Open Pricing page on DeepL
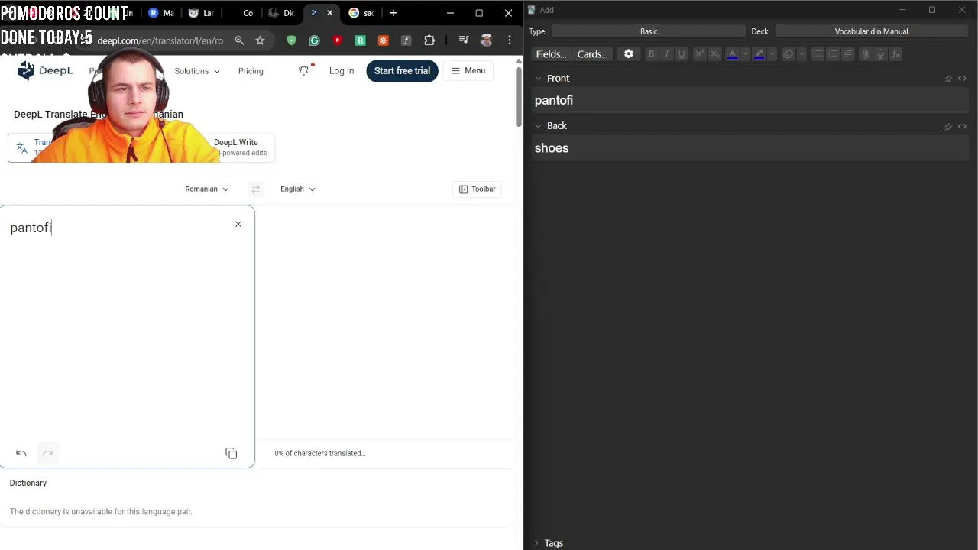The image size is (978, 550). (251, 71)
